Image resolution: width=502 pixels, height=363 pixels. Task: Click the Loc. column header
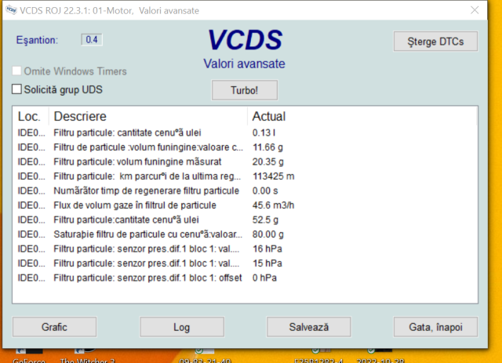coord(30,117)
